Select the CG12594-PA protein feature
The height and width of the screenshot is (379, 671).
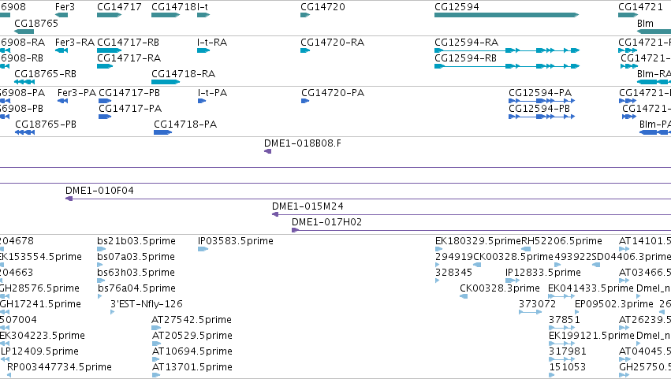[542, 101]
